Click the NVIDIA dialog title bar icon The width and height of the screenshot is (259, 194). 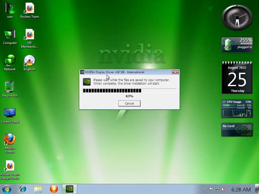82,72
